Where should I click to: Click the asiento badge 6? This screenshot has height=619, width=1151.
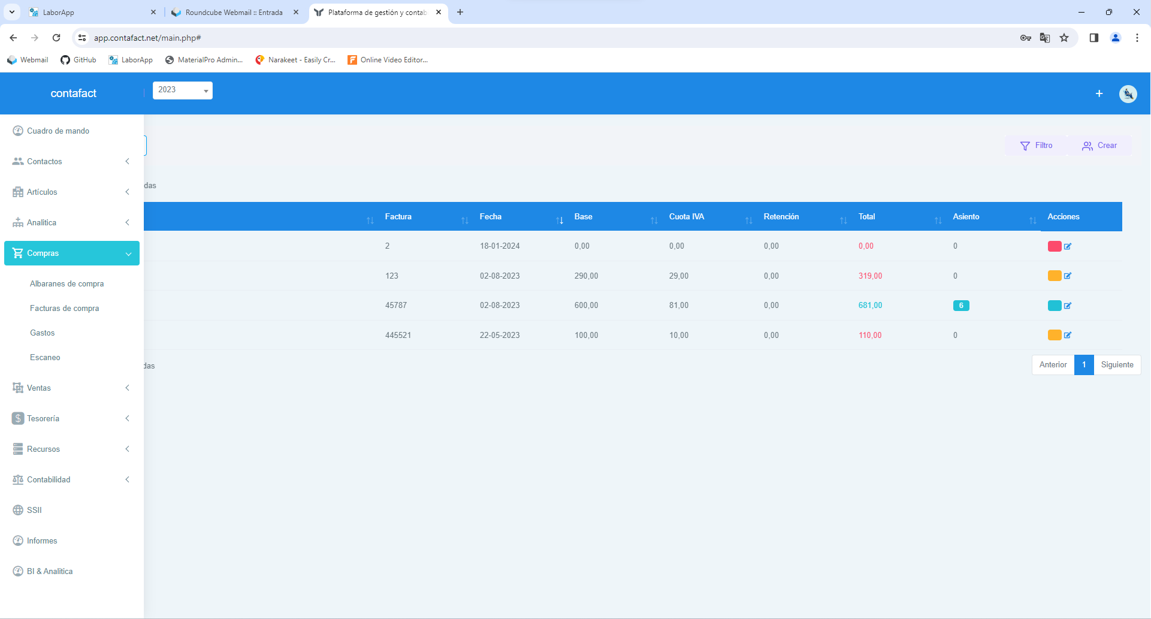[960, 306]
